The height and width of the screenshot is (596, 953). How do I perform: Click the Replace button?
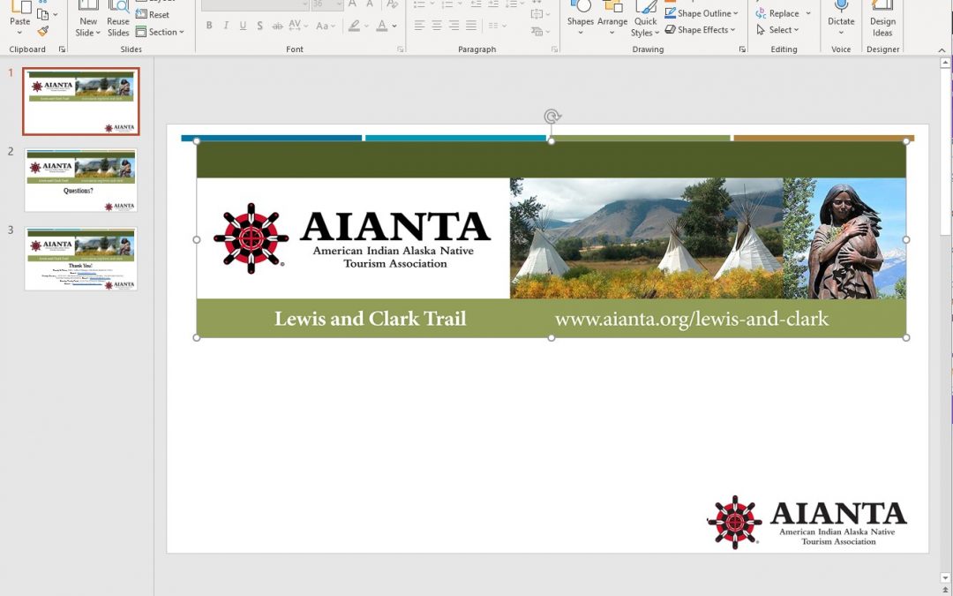(777, 13)
